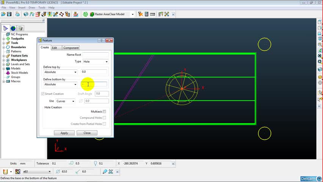Open the create tool type dropdown arrow
The image size is (323, 182).
[11, 171]
